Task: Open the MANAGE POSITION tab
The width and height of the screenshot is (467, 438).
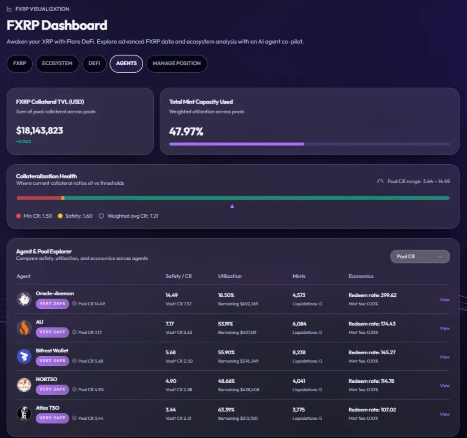Action: (177, 63)
